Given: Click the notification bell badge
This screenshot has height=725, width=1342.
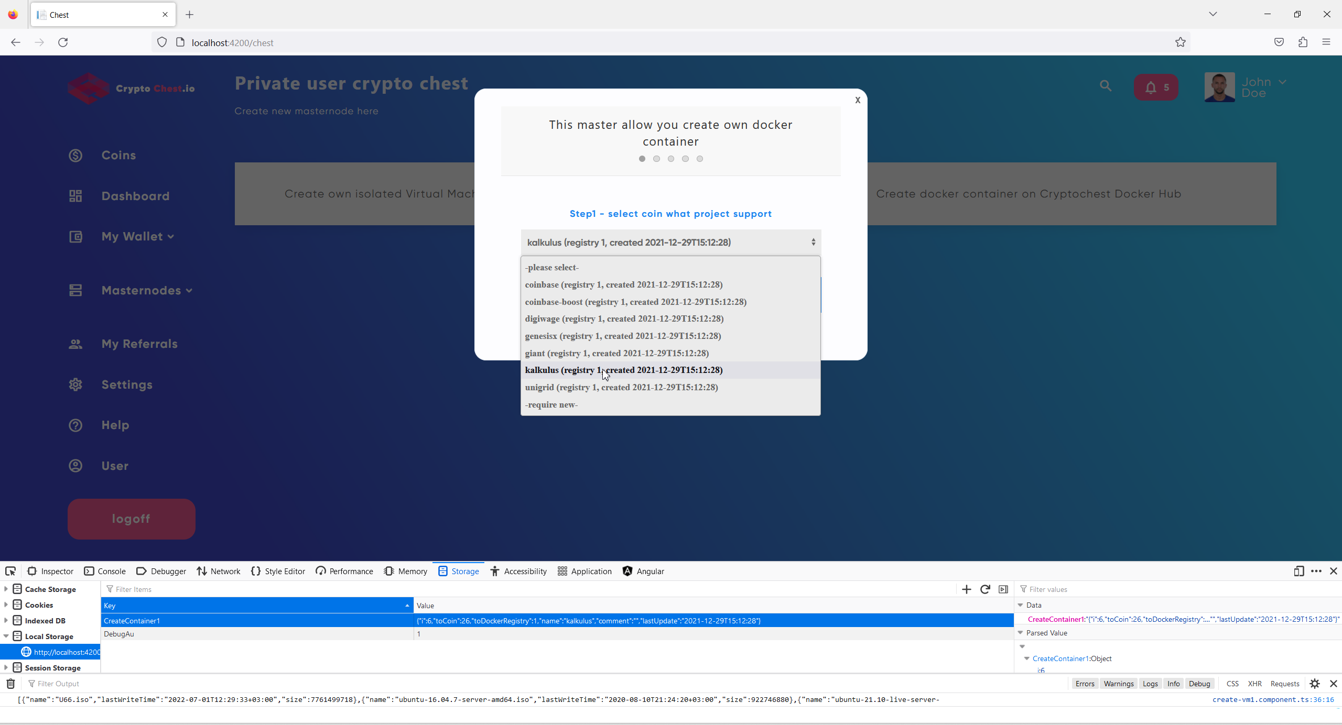Looking at the screenshot, I should 1155,87.
